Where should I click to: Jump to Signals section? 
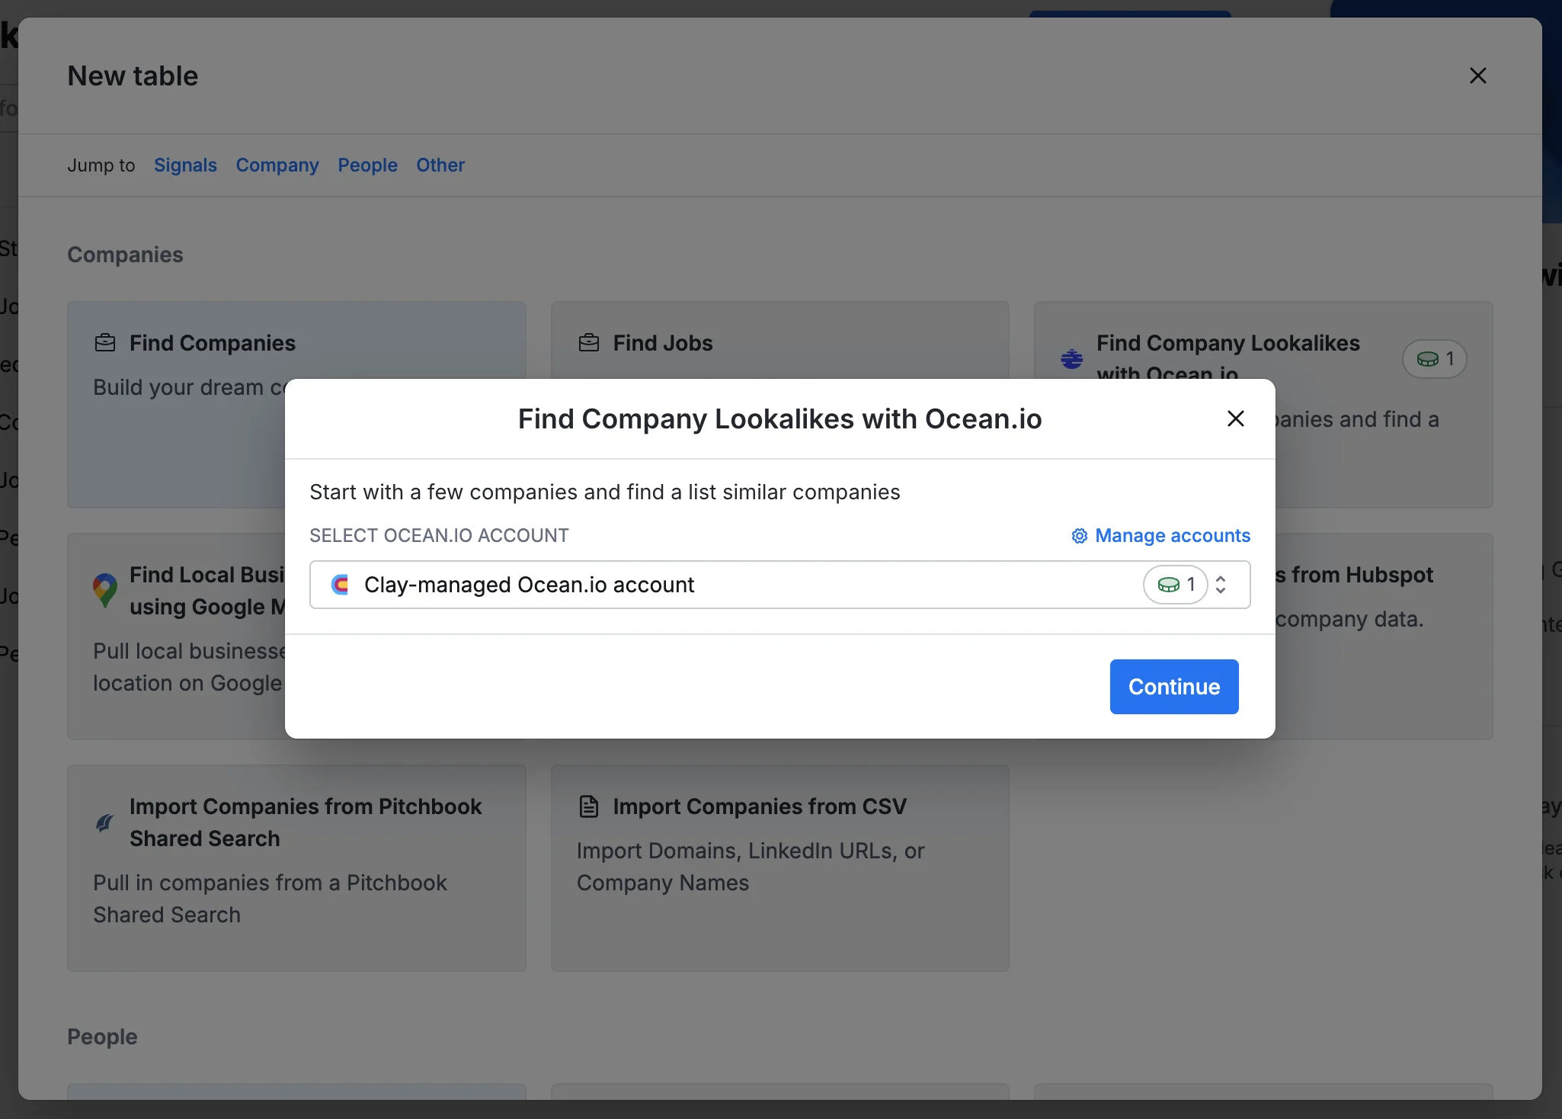point(185,165)
